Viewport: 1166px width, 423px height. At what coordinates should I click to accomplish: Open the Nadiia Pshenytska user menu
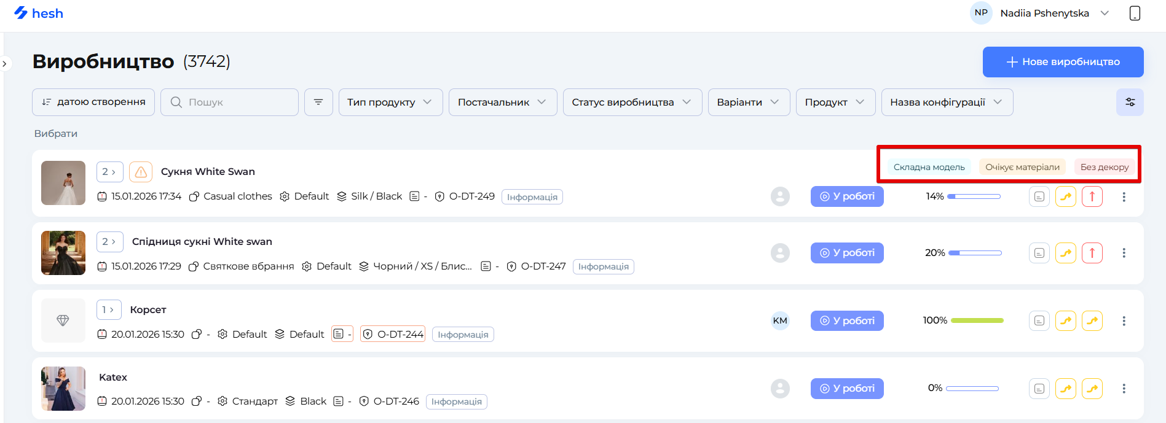coord(1044,13)
